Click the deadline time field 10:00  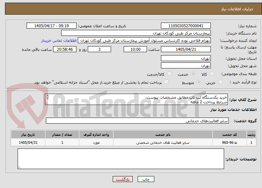pyautogui.click(x=135, y=49)
